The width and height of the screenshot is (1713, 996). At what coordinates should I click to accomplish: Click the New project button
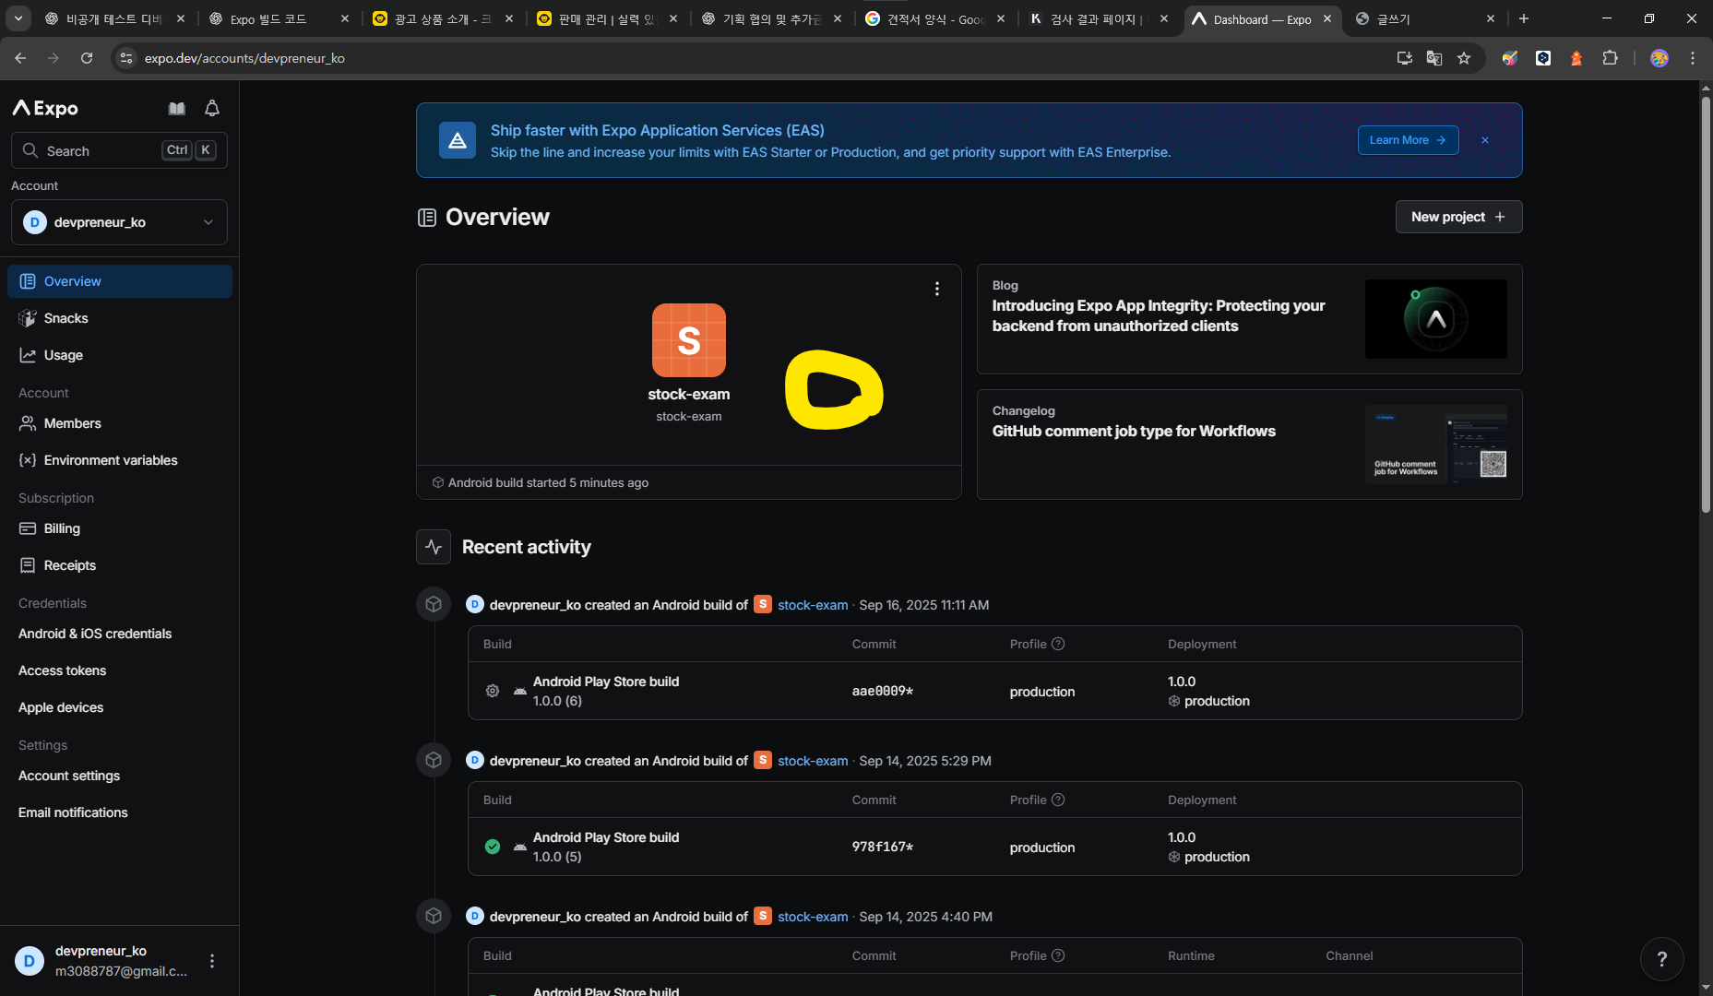point(1458,217)
